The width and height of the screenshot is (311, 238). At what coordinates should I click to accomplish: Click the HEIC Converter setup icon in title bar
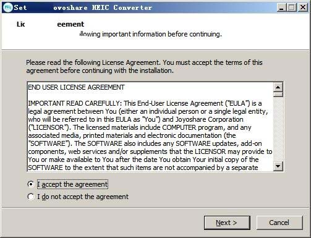tap(8, 7)
